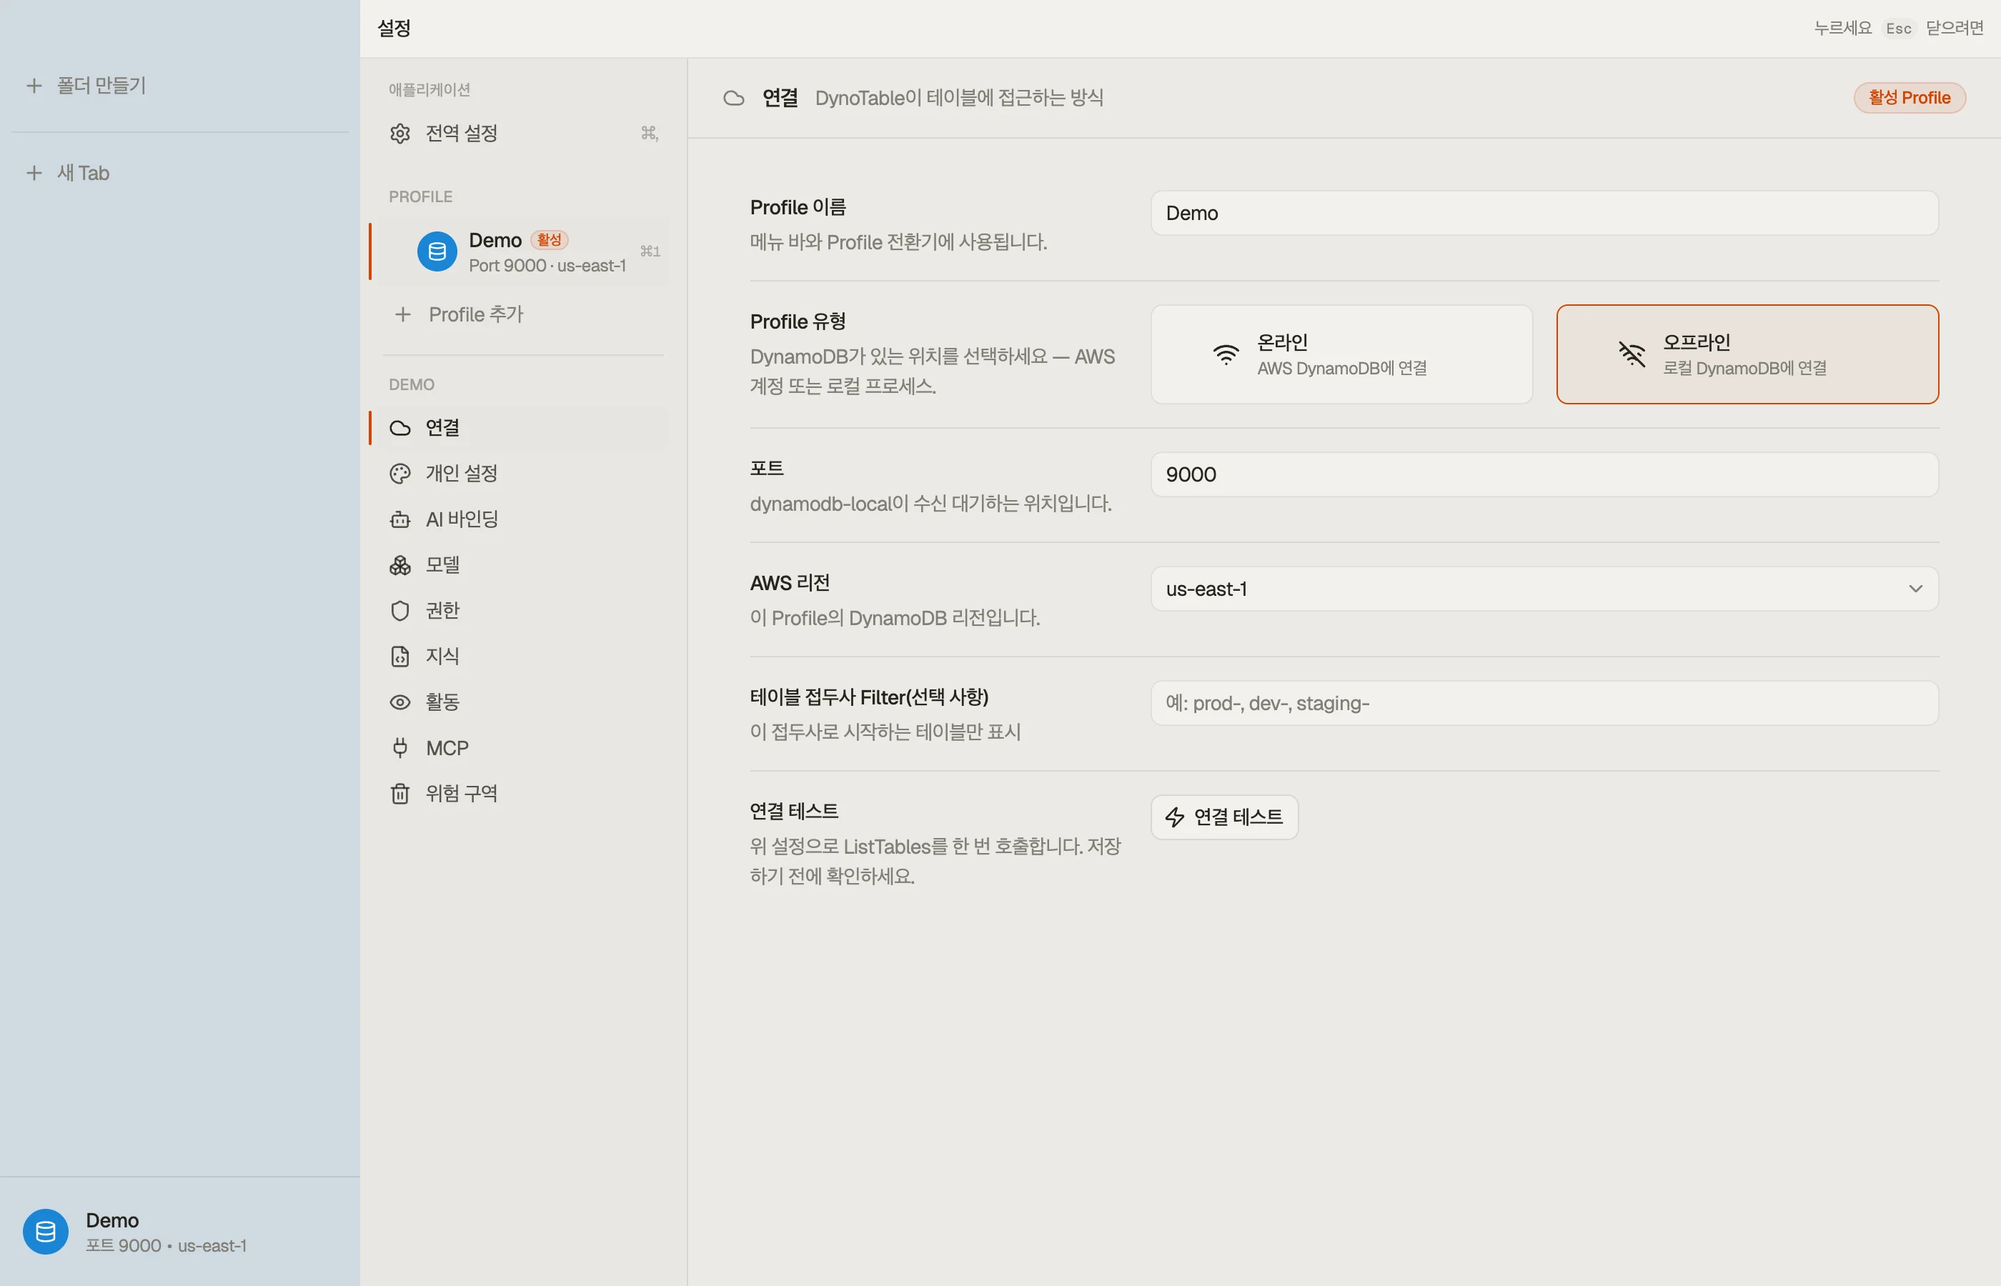Select the 오프라인 profile type
The image size is (2001, 1286).
[1747, 354]
